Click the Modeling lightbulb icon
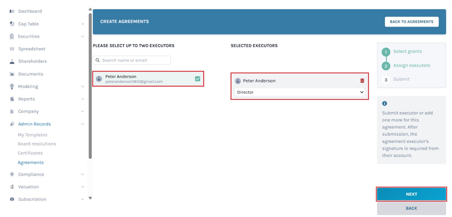 point(12,87)
